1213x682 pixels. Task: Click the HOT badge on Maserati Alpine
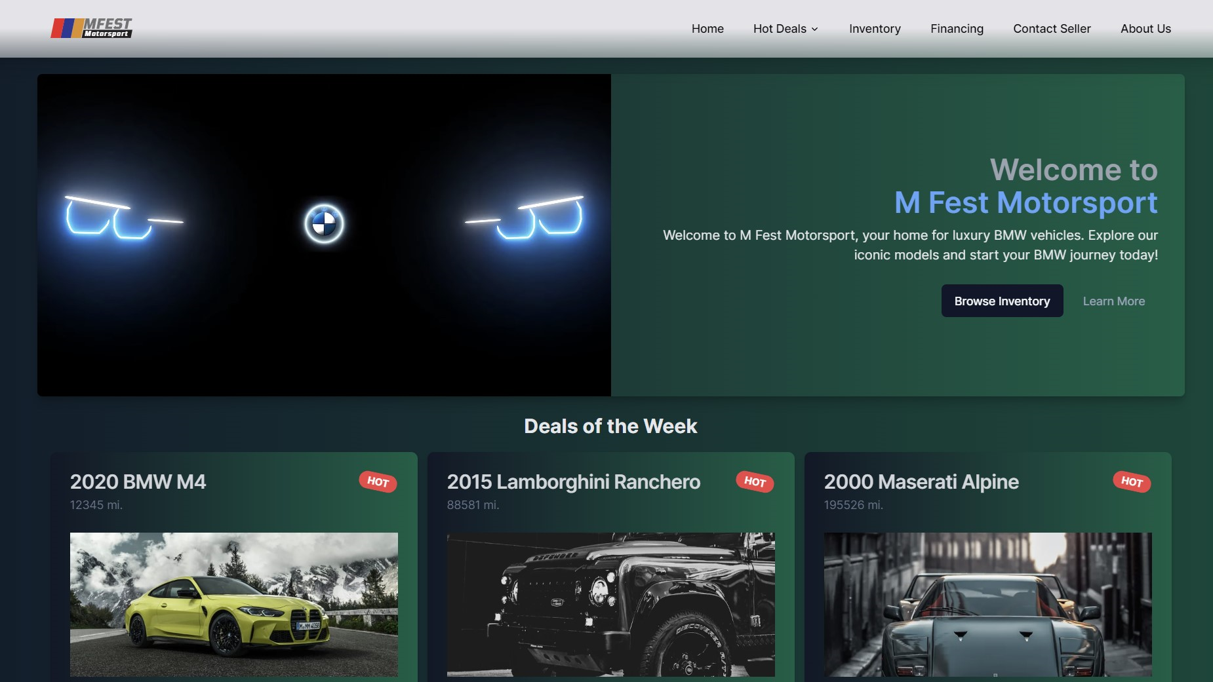coord(1132,482)
